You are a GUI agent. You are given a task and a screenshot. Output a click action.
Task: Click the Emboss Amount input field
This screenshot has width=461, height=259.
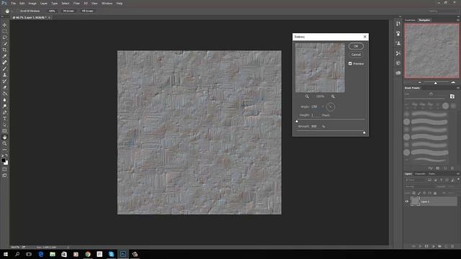coord(315,127)
